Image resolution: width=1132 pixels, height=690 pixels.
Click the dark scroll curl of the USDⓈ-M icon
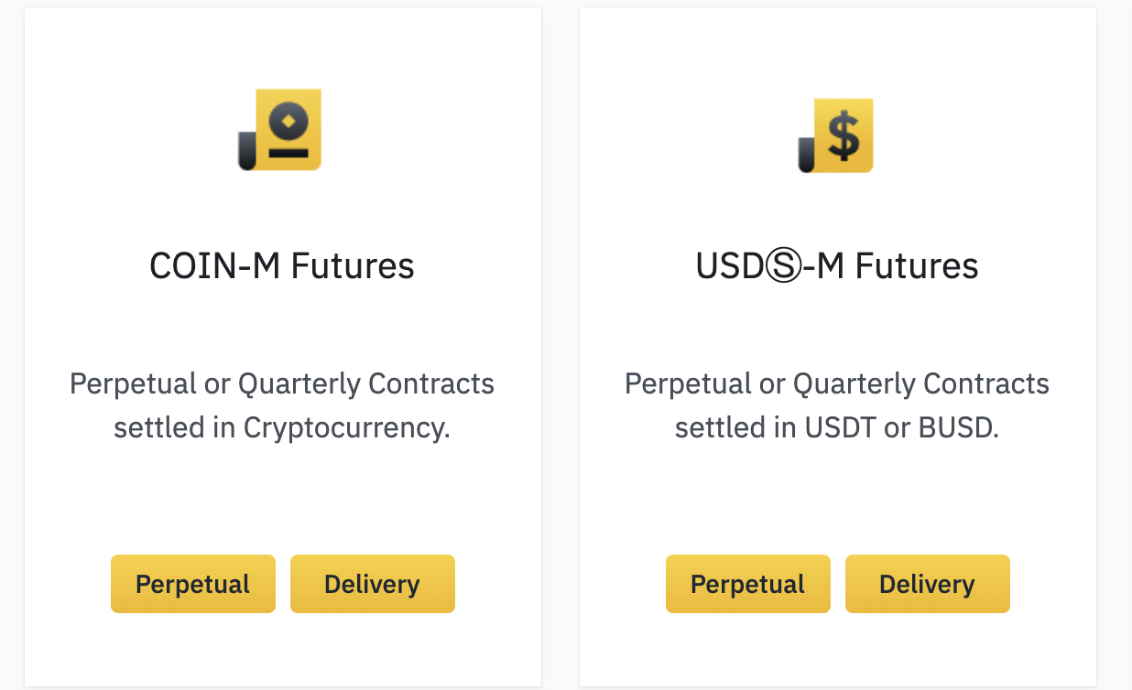[807, 155]
